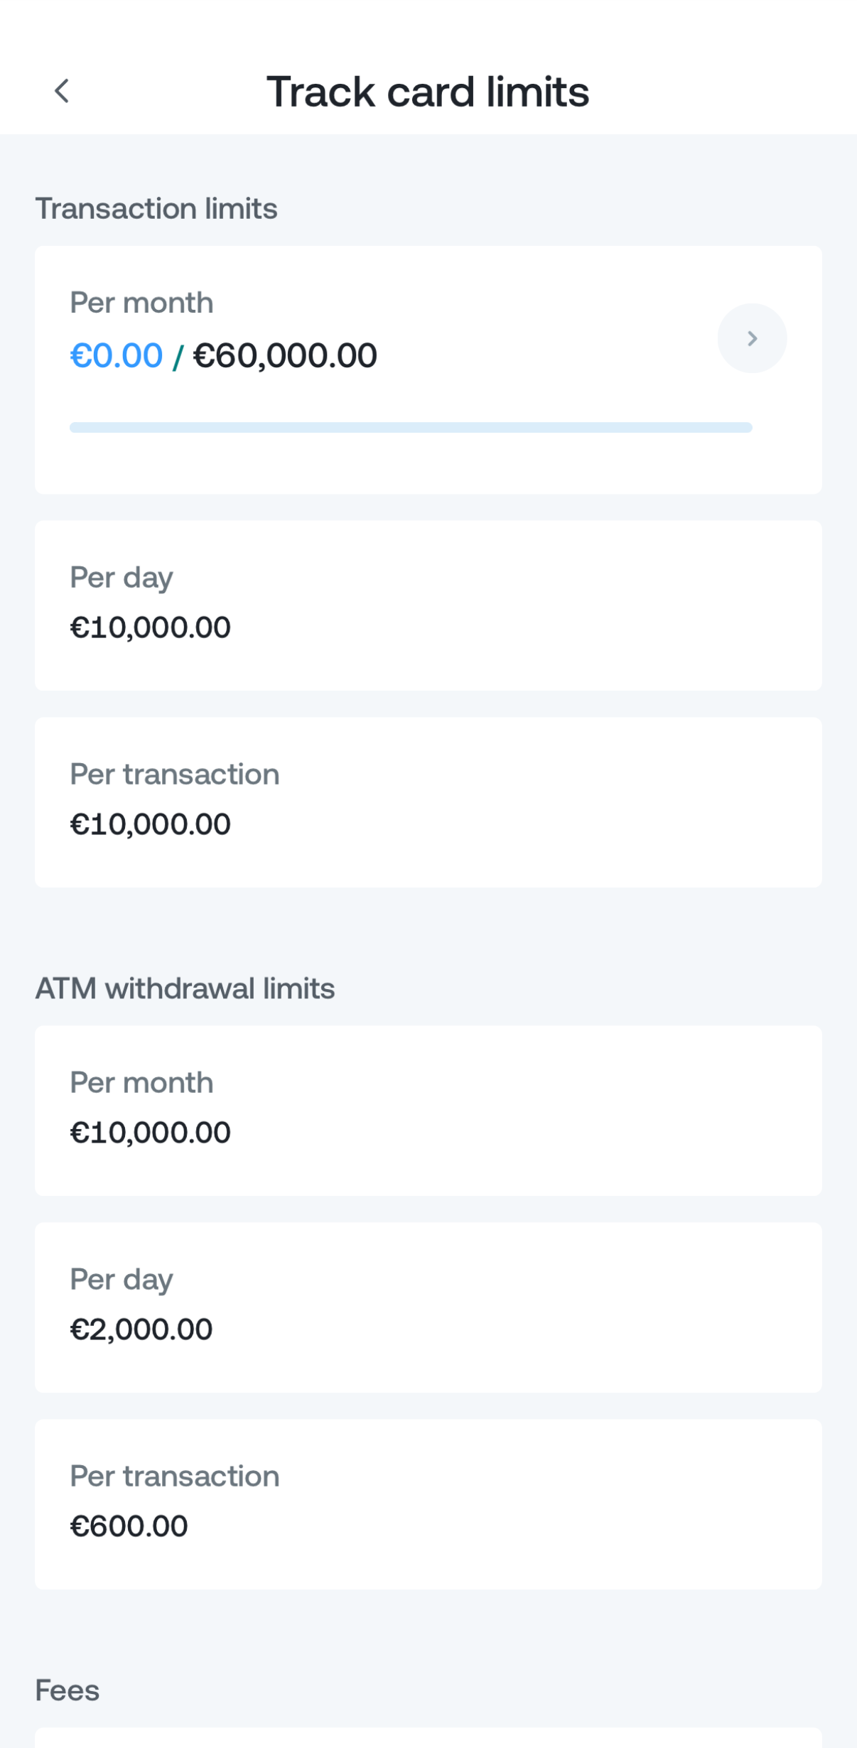This screenshot has height=1748, width=857.
Task: Select the Fees section heading
Action: (68, 1690)
